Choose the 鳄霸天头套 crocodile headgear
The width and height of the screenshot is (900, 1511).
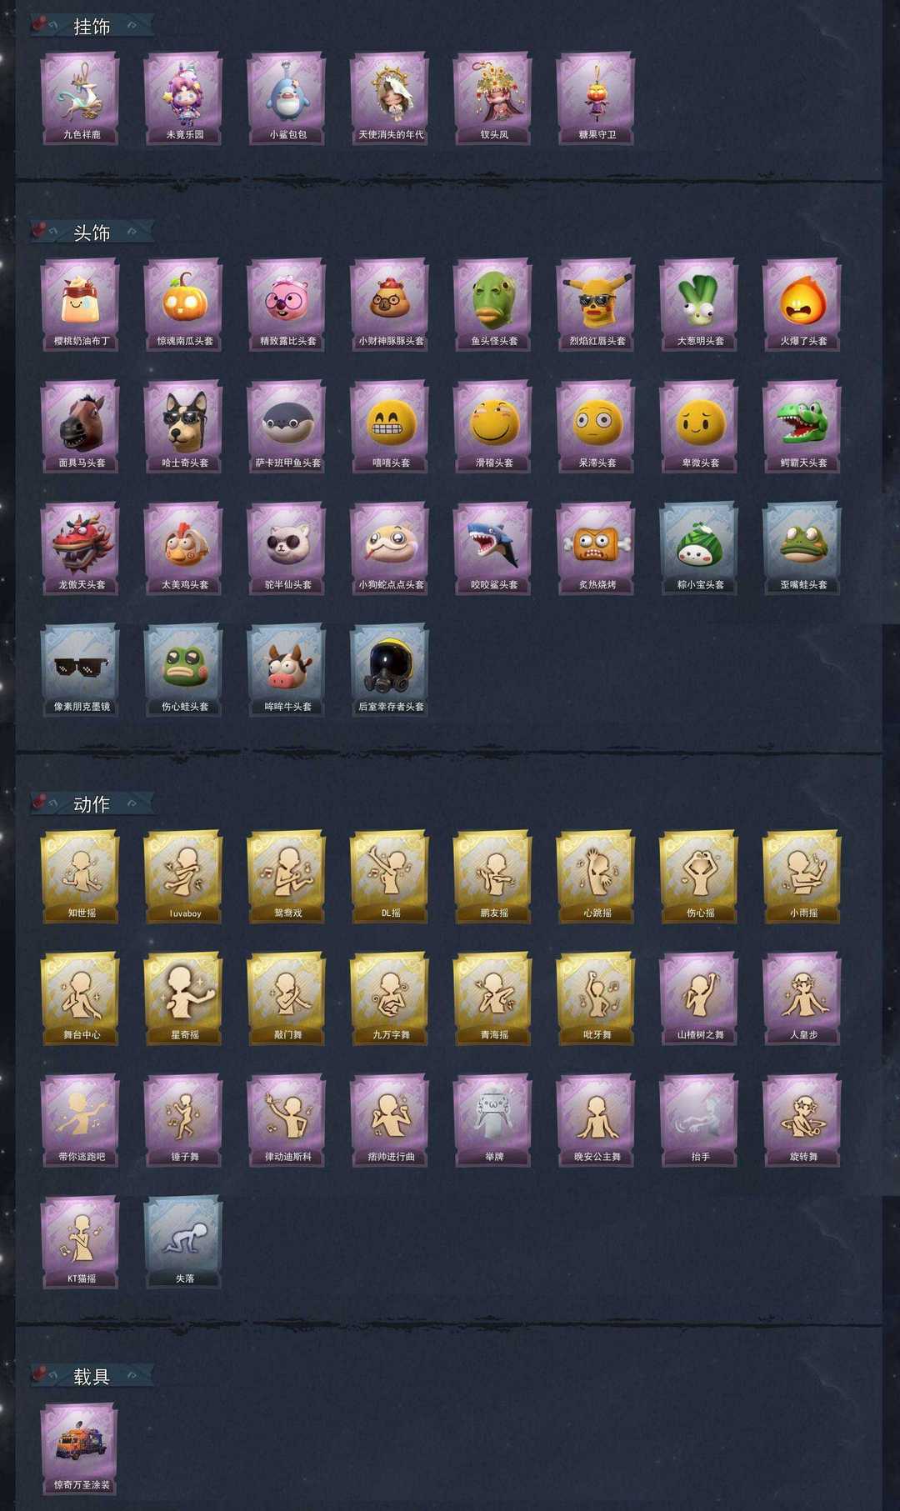tap(802, 427)
